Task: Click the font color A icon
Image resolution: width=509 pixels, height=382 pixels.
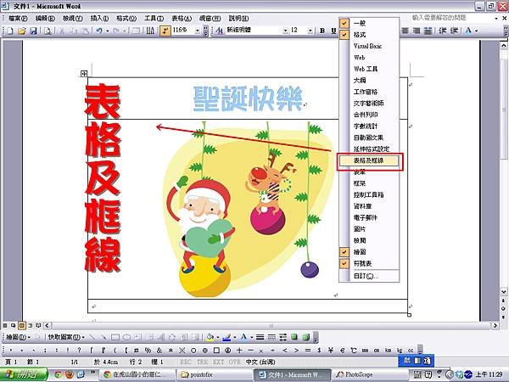Action: (x=468, y=31)
